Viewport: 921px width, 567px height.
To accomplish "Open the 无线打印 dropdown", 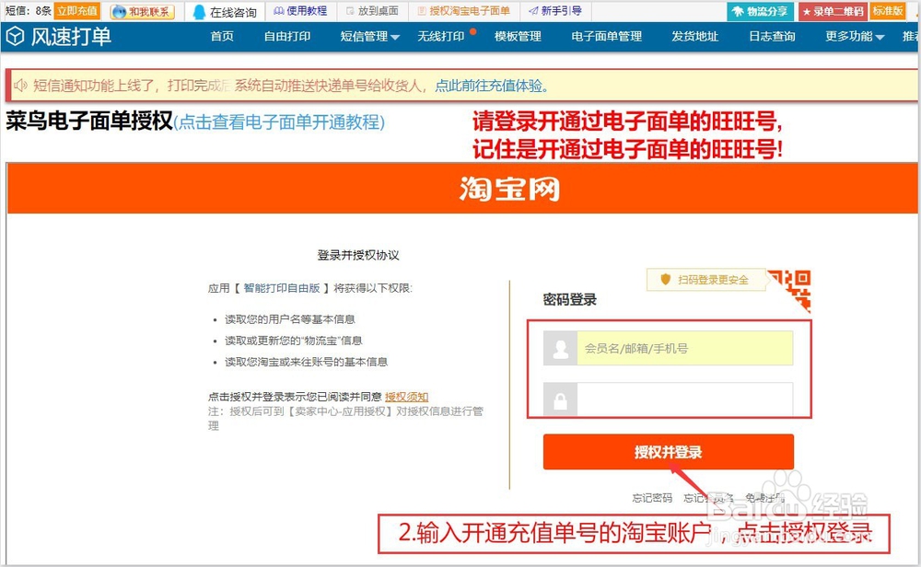I will [x=442, y=37].
